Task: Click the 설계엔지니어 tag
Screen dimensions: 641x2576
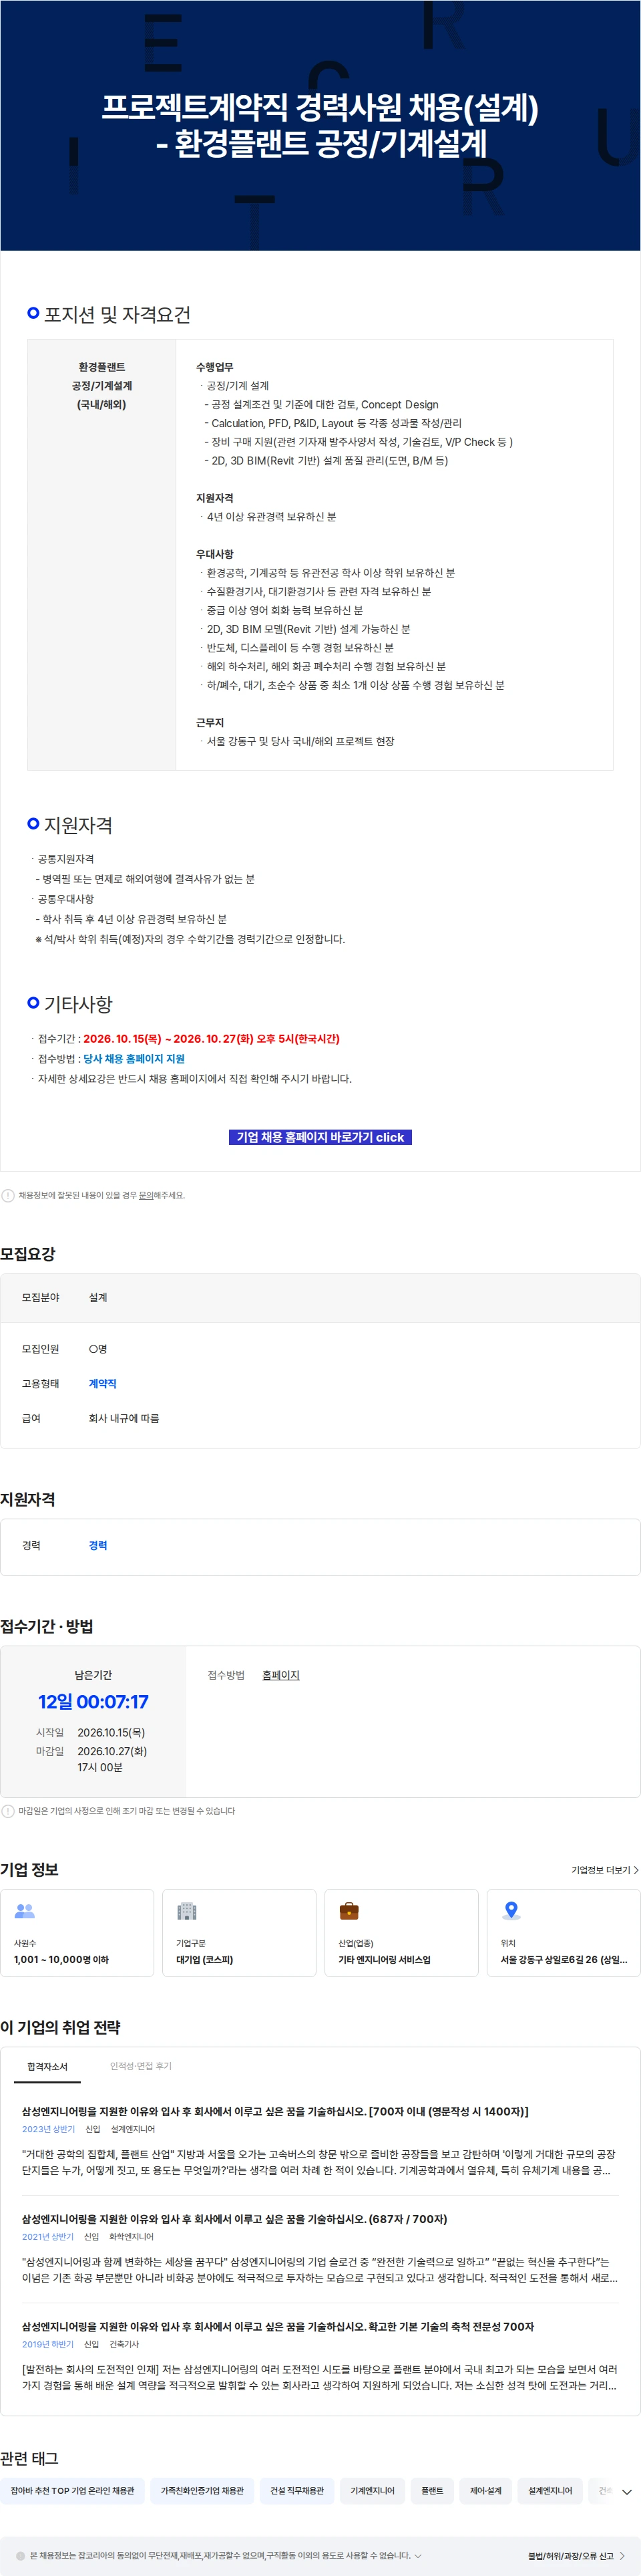Action: [x=550, y=2490]
